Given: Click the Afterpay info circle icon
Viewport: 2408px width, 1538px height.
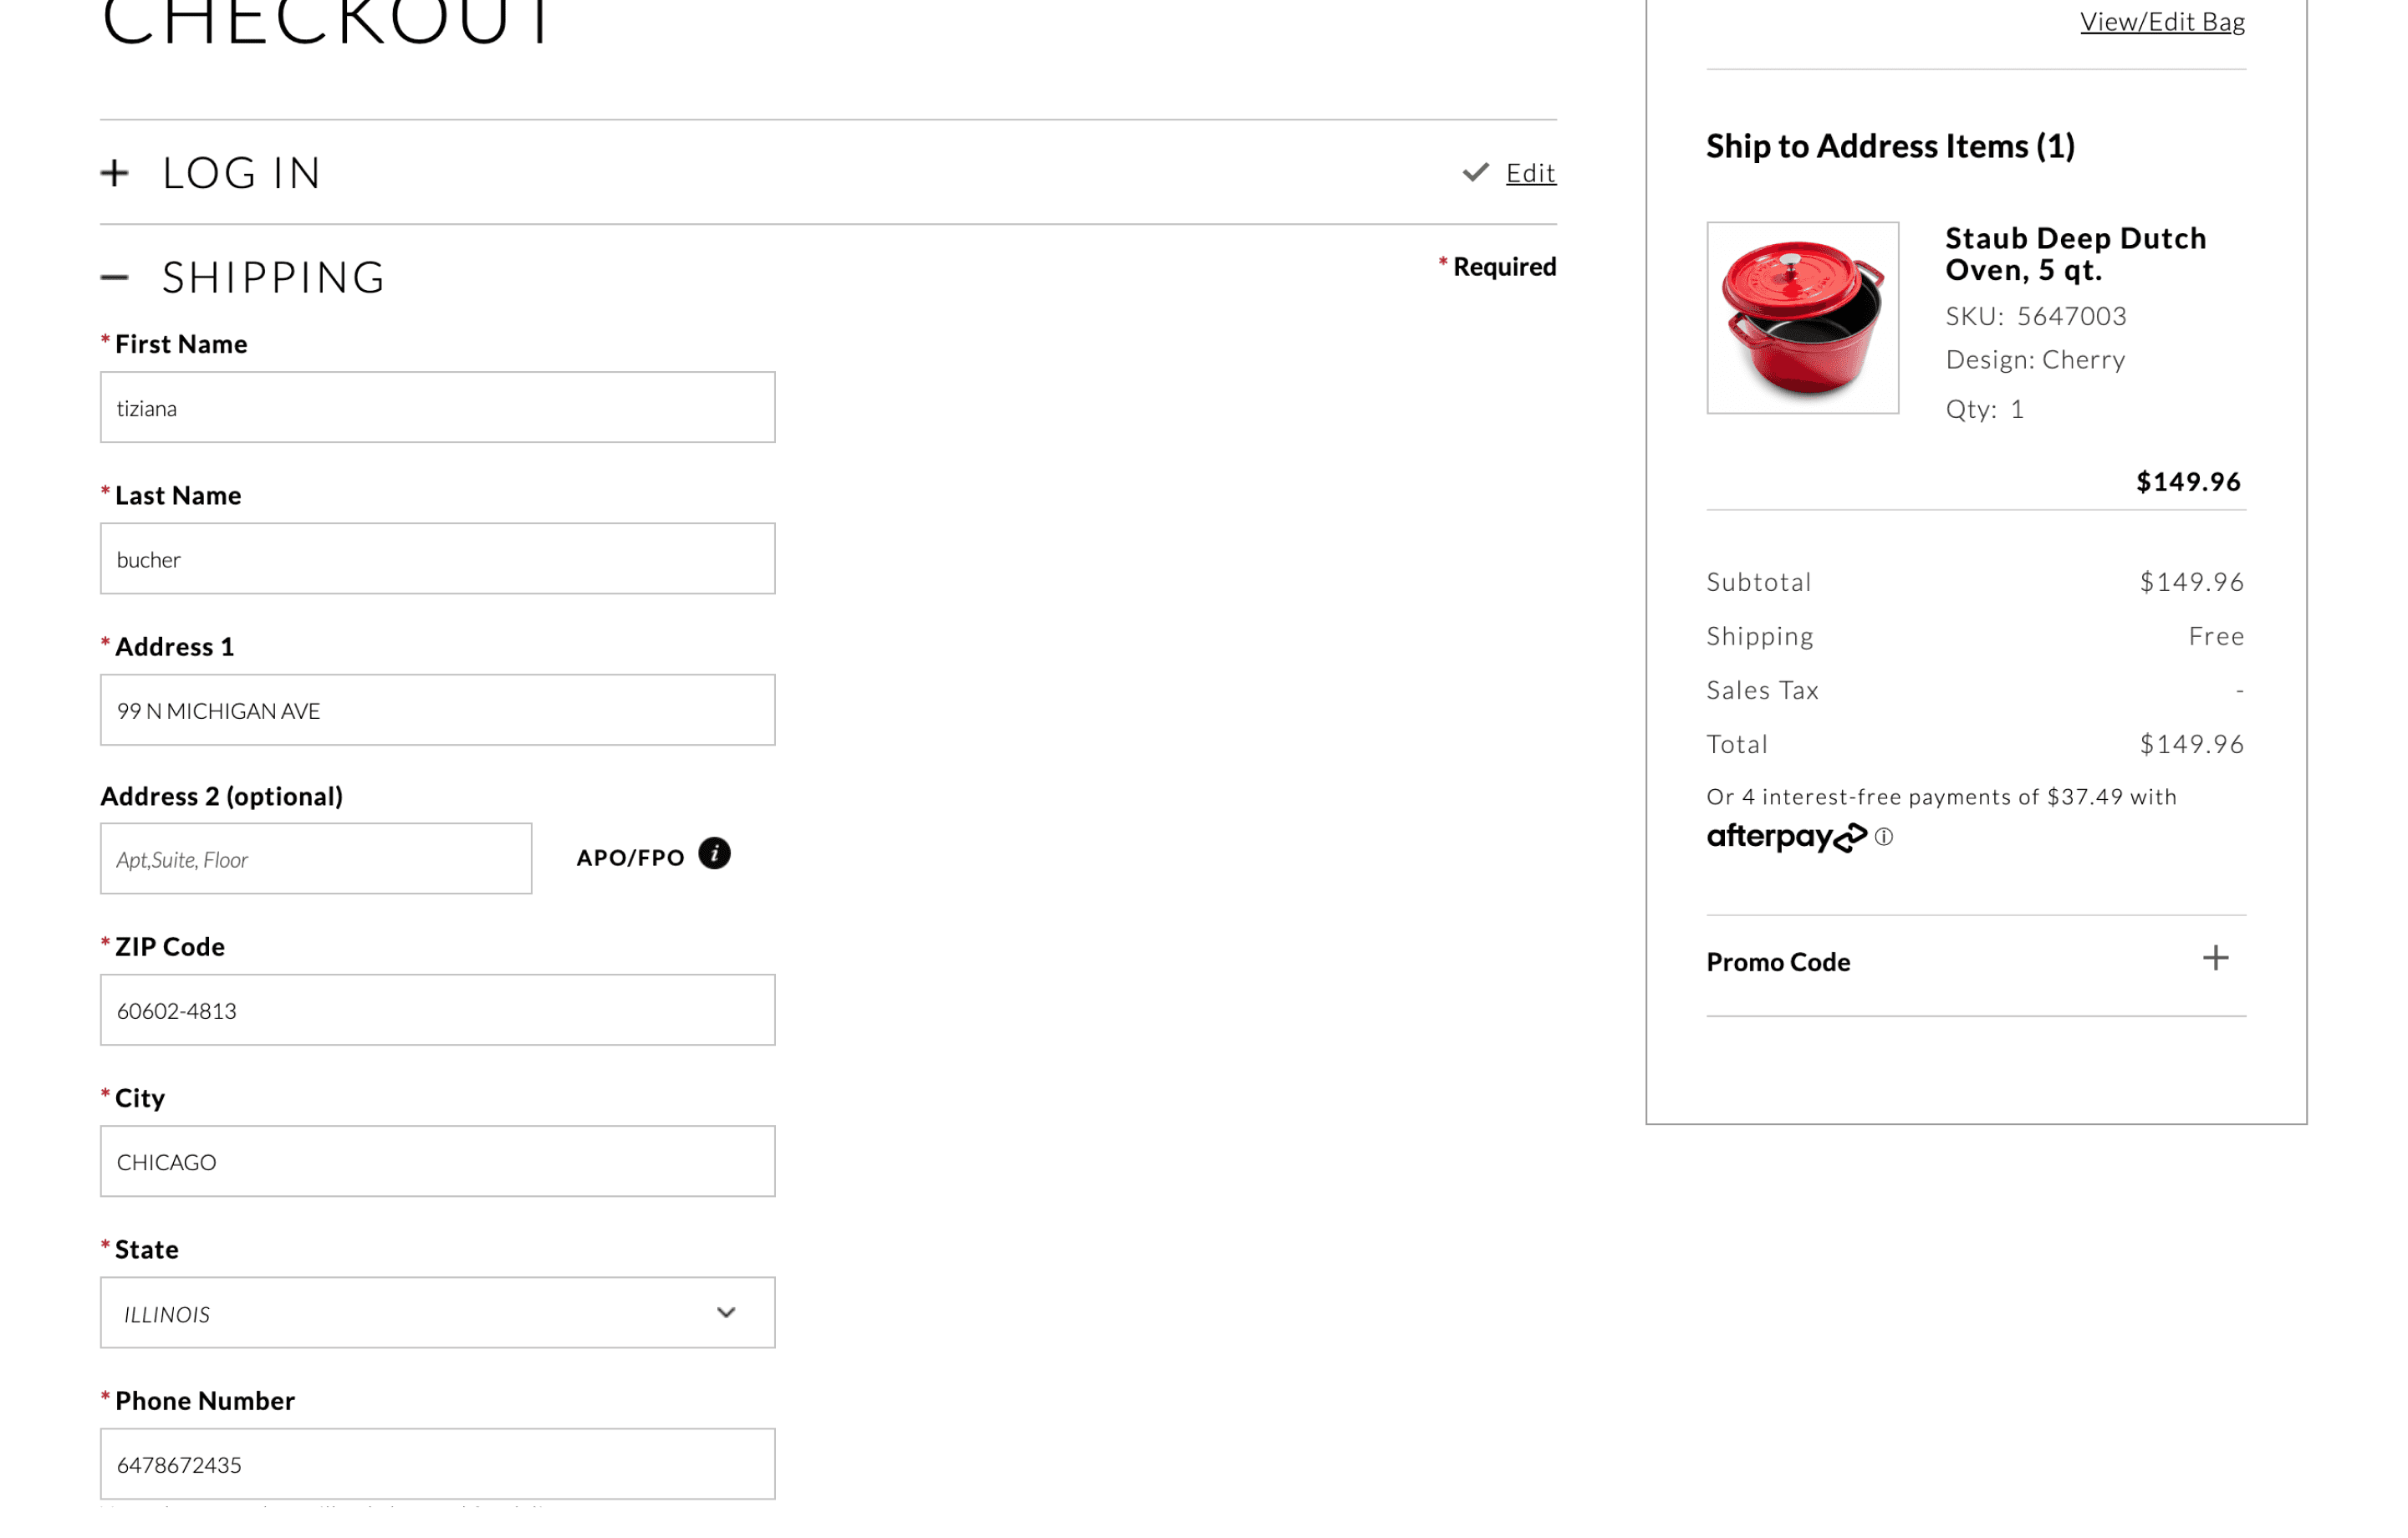Looking at the screenshot, I should [1884, 837].
